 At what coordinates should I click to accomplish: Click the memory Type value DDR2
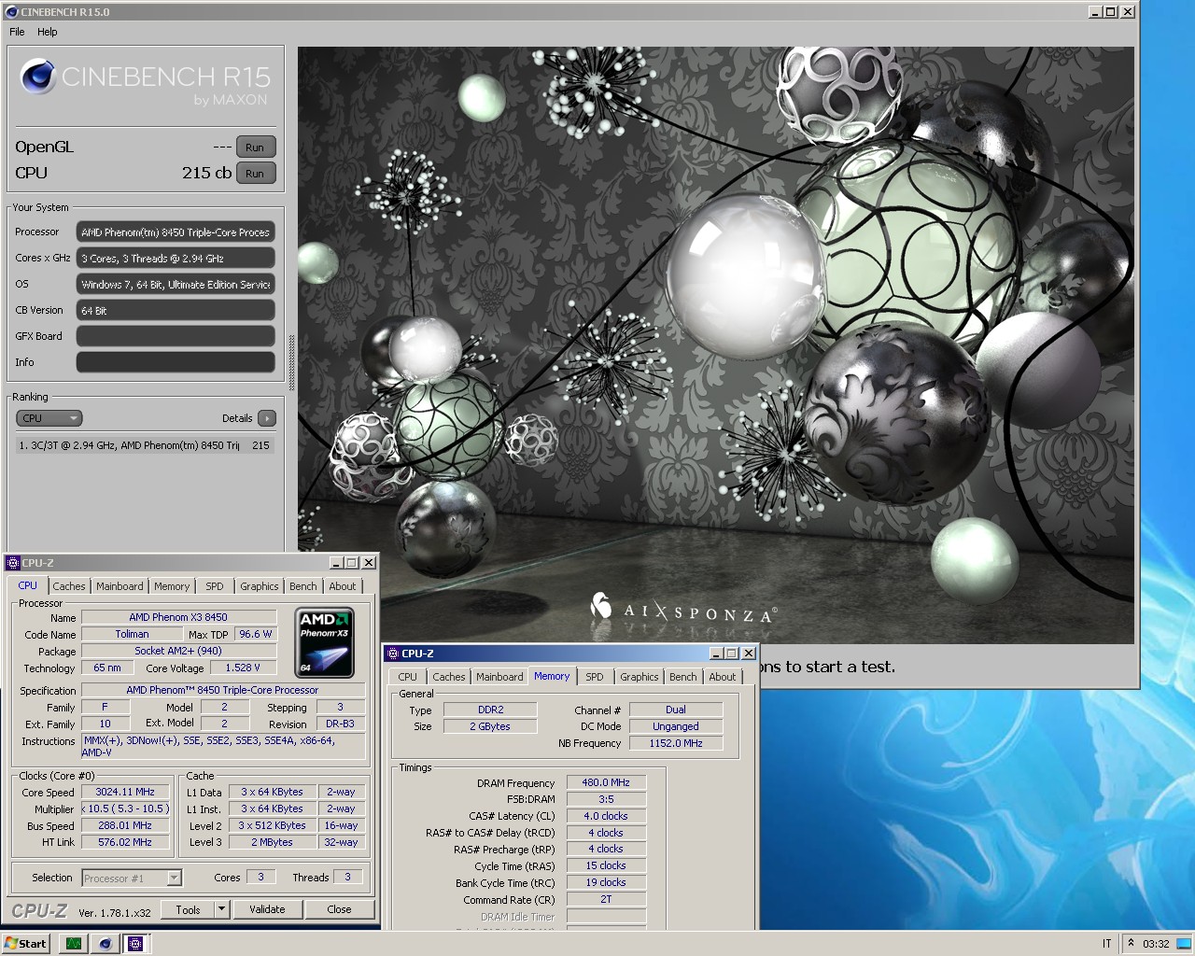point(490,710)
